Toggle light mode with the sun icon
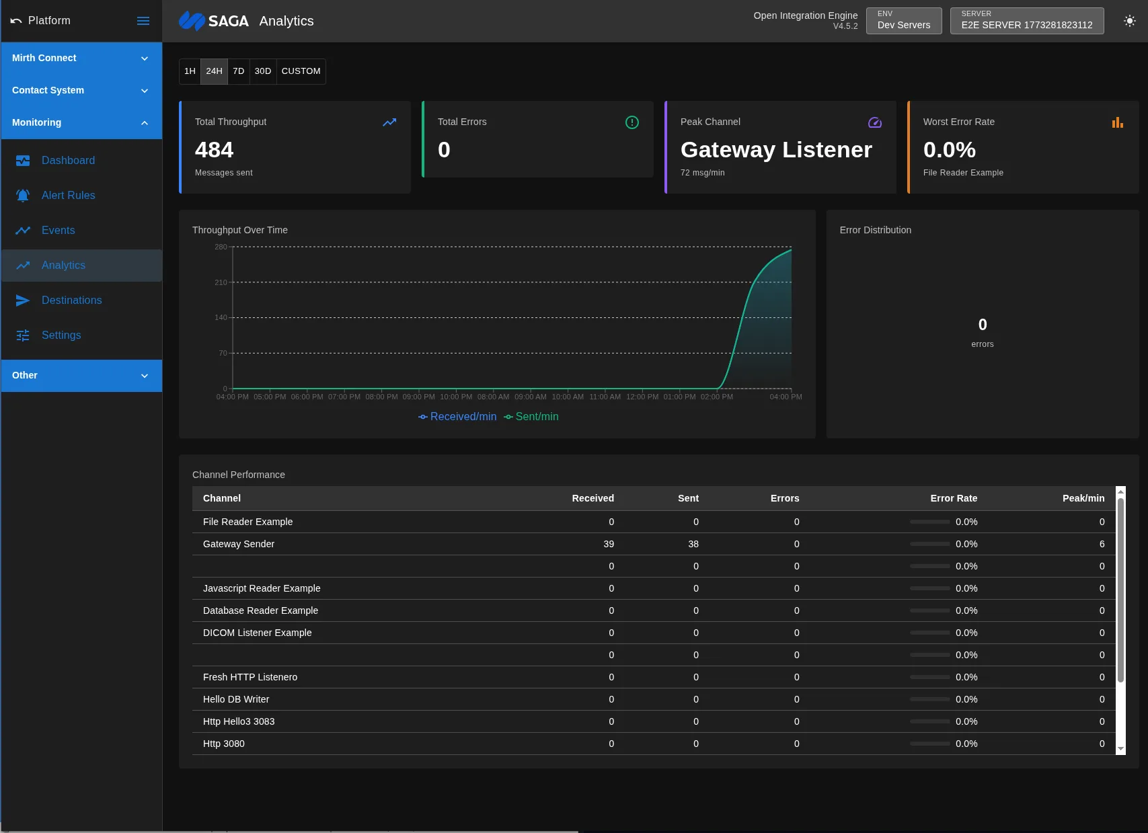Viewport: 1148px width, 833px height. pos(1129,21)
